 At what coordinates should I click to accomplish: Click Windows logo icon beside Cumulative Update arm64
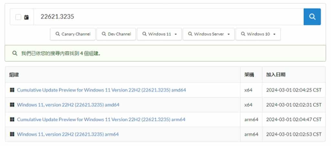(12, 120)
